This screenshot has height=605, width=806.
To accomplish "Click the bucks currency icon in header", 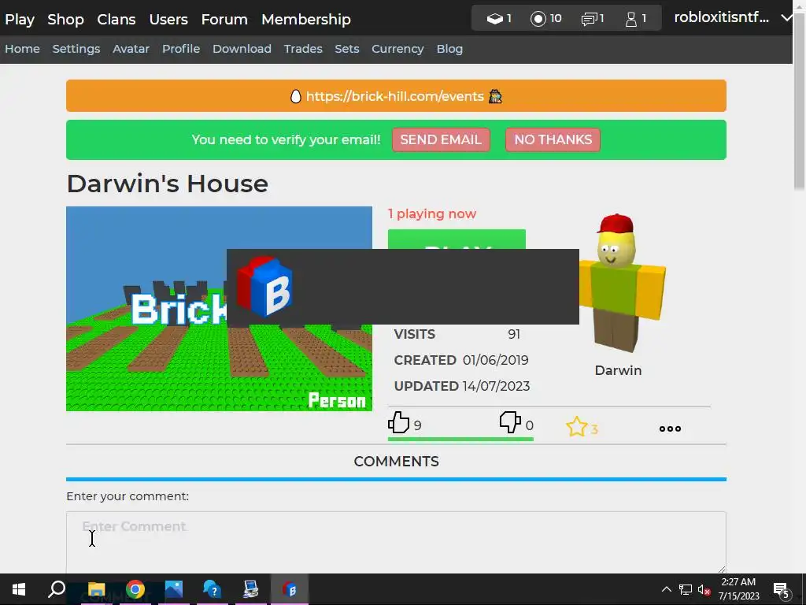I will pyautogui.click(x=494, y=19).
